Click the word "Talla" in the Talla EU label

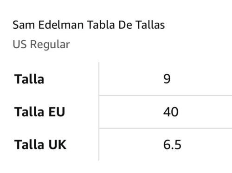click(29, 112)
